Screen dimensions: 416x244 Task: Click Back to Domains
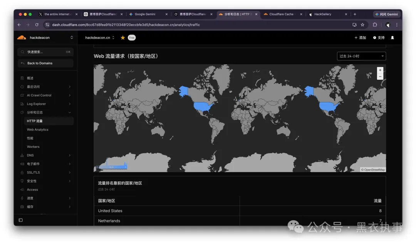coord(45,63)
